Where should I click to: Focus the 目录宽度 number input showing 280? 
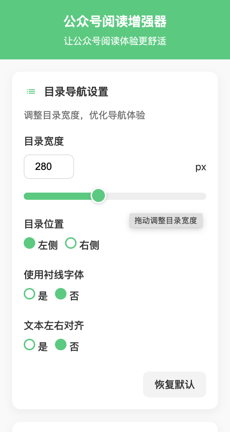point(49,167)
